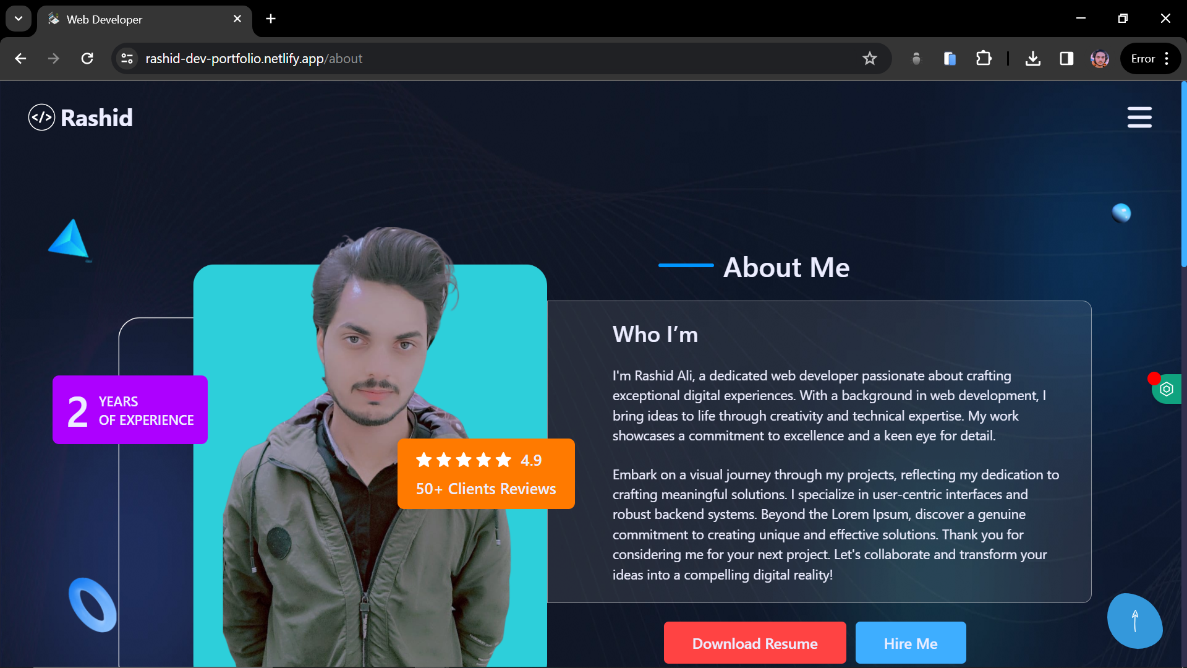Screen dimensions: 1187x668
Task: Minimize the browser window
Action: 1081,19
